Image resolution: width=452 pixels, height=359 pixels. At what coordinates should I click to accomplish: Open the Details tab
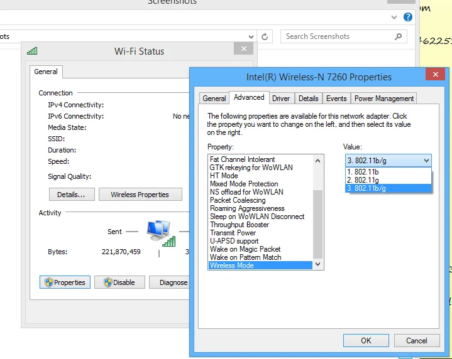pyautogui.click(x=309, y=99)
